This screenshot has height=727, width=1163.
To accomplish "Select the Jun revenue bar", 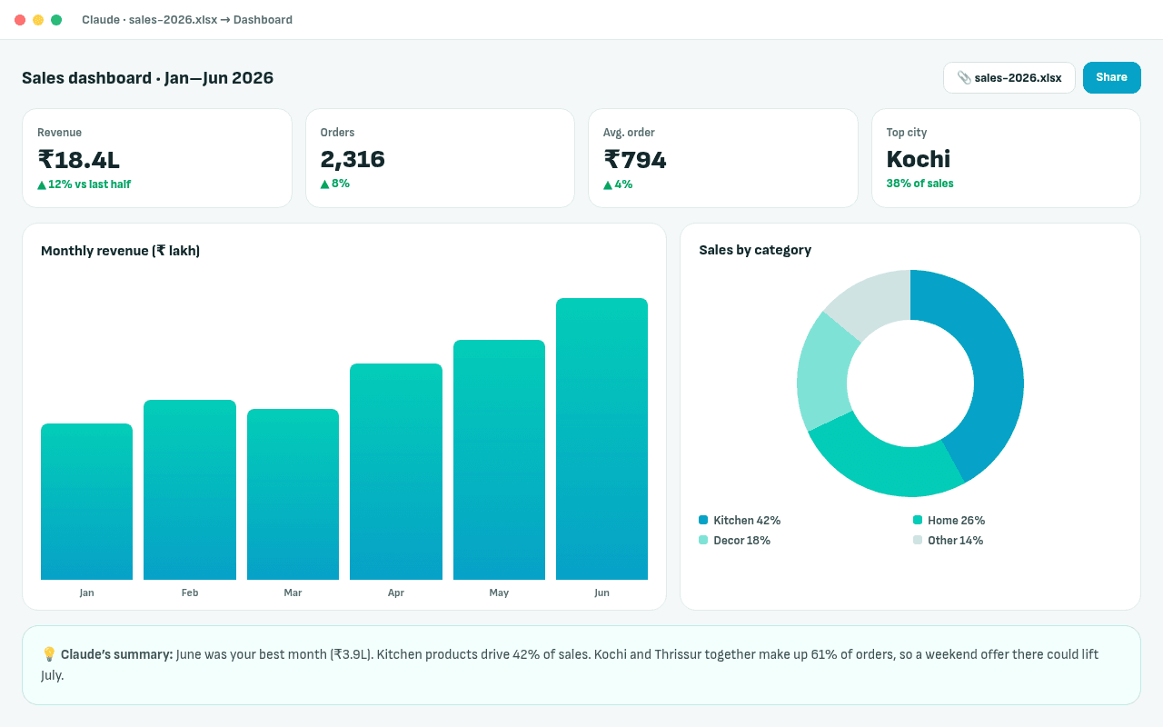I will pos(601,439).
